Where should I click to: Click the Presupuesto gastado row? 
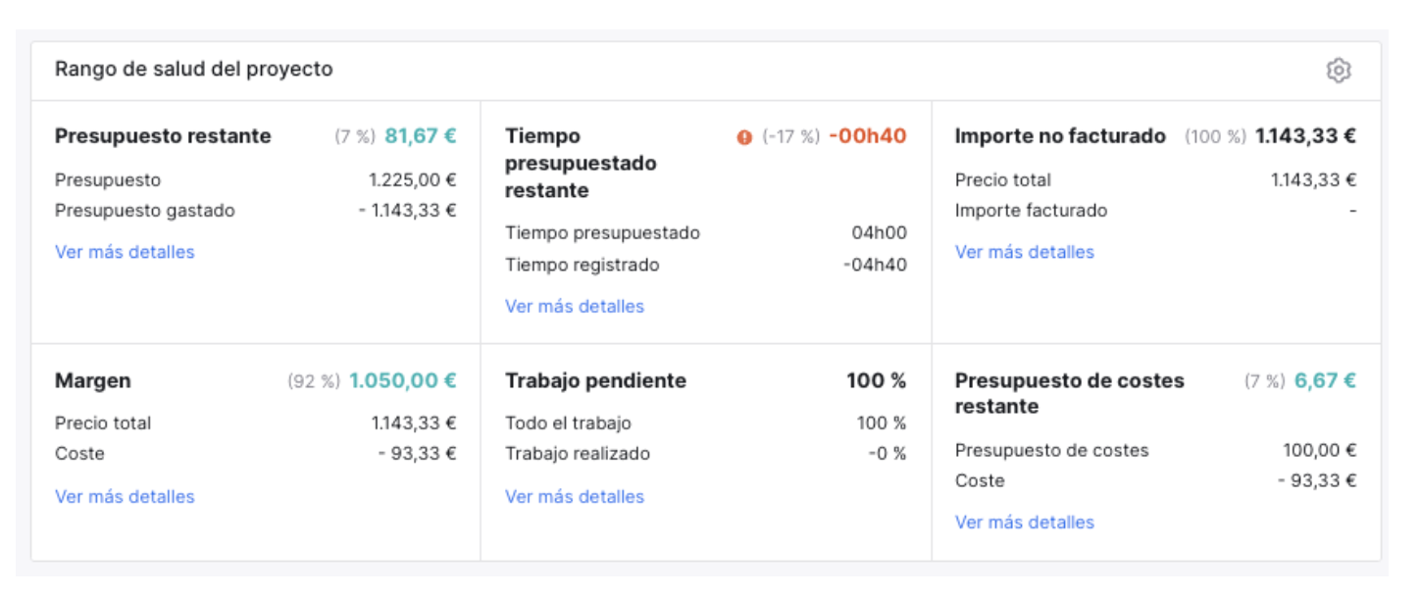coord(256,210)
